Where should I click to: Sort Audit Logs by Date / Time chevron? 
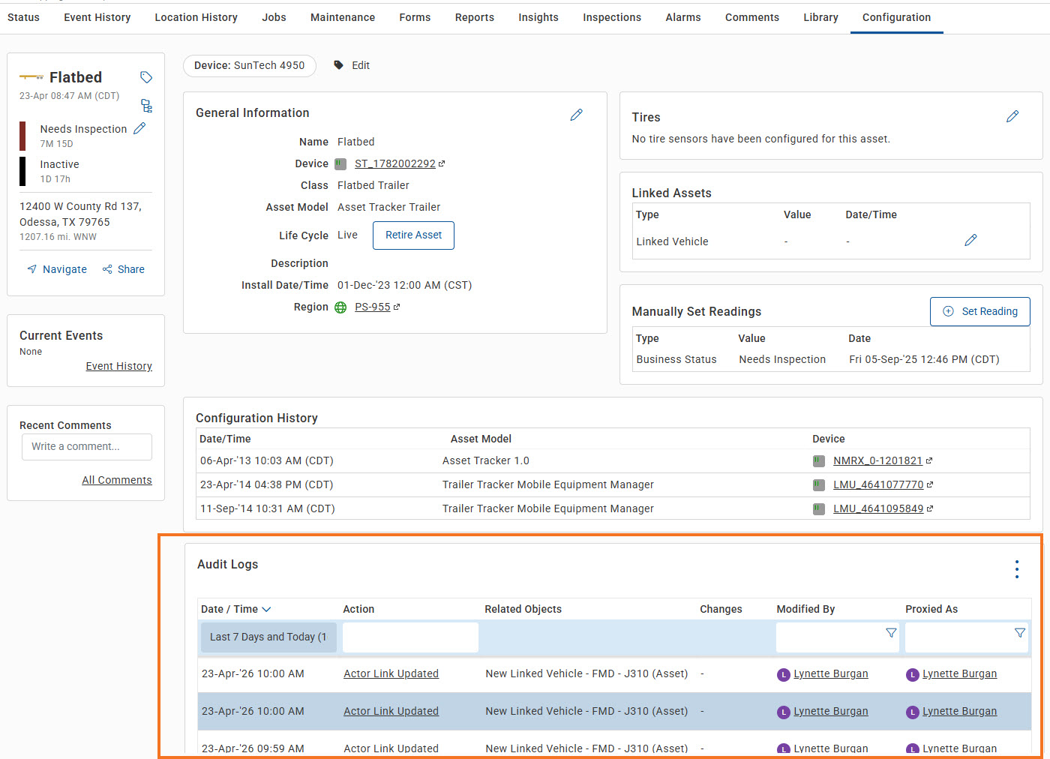pyautogui.click(x=266, y=609)
